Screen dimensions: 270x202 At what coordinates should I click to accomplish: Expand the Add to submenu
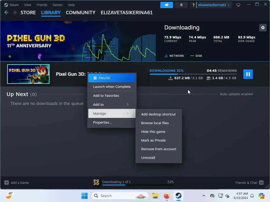112,104
